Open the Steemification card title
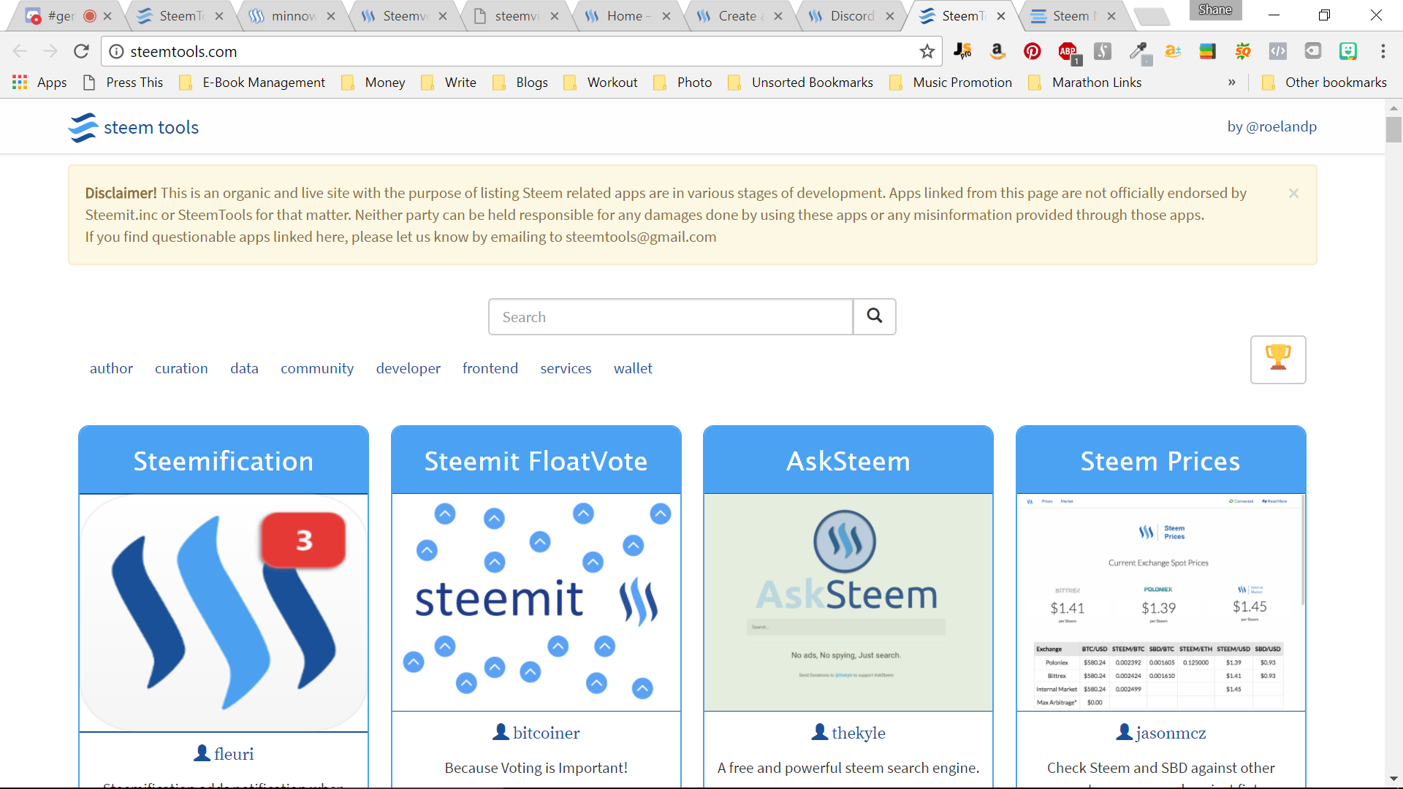Viewport: 1403px width, 789px height. [x=224, y=461]
